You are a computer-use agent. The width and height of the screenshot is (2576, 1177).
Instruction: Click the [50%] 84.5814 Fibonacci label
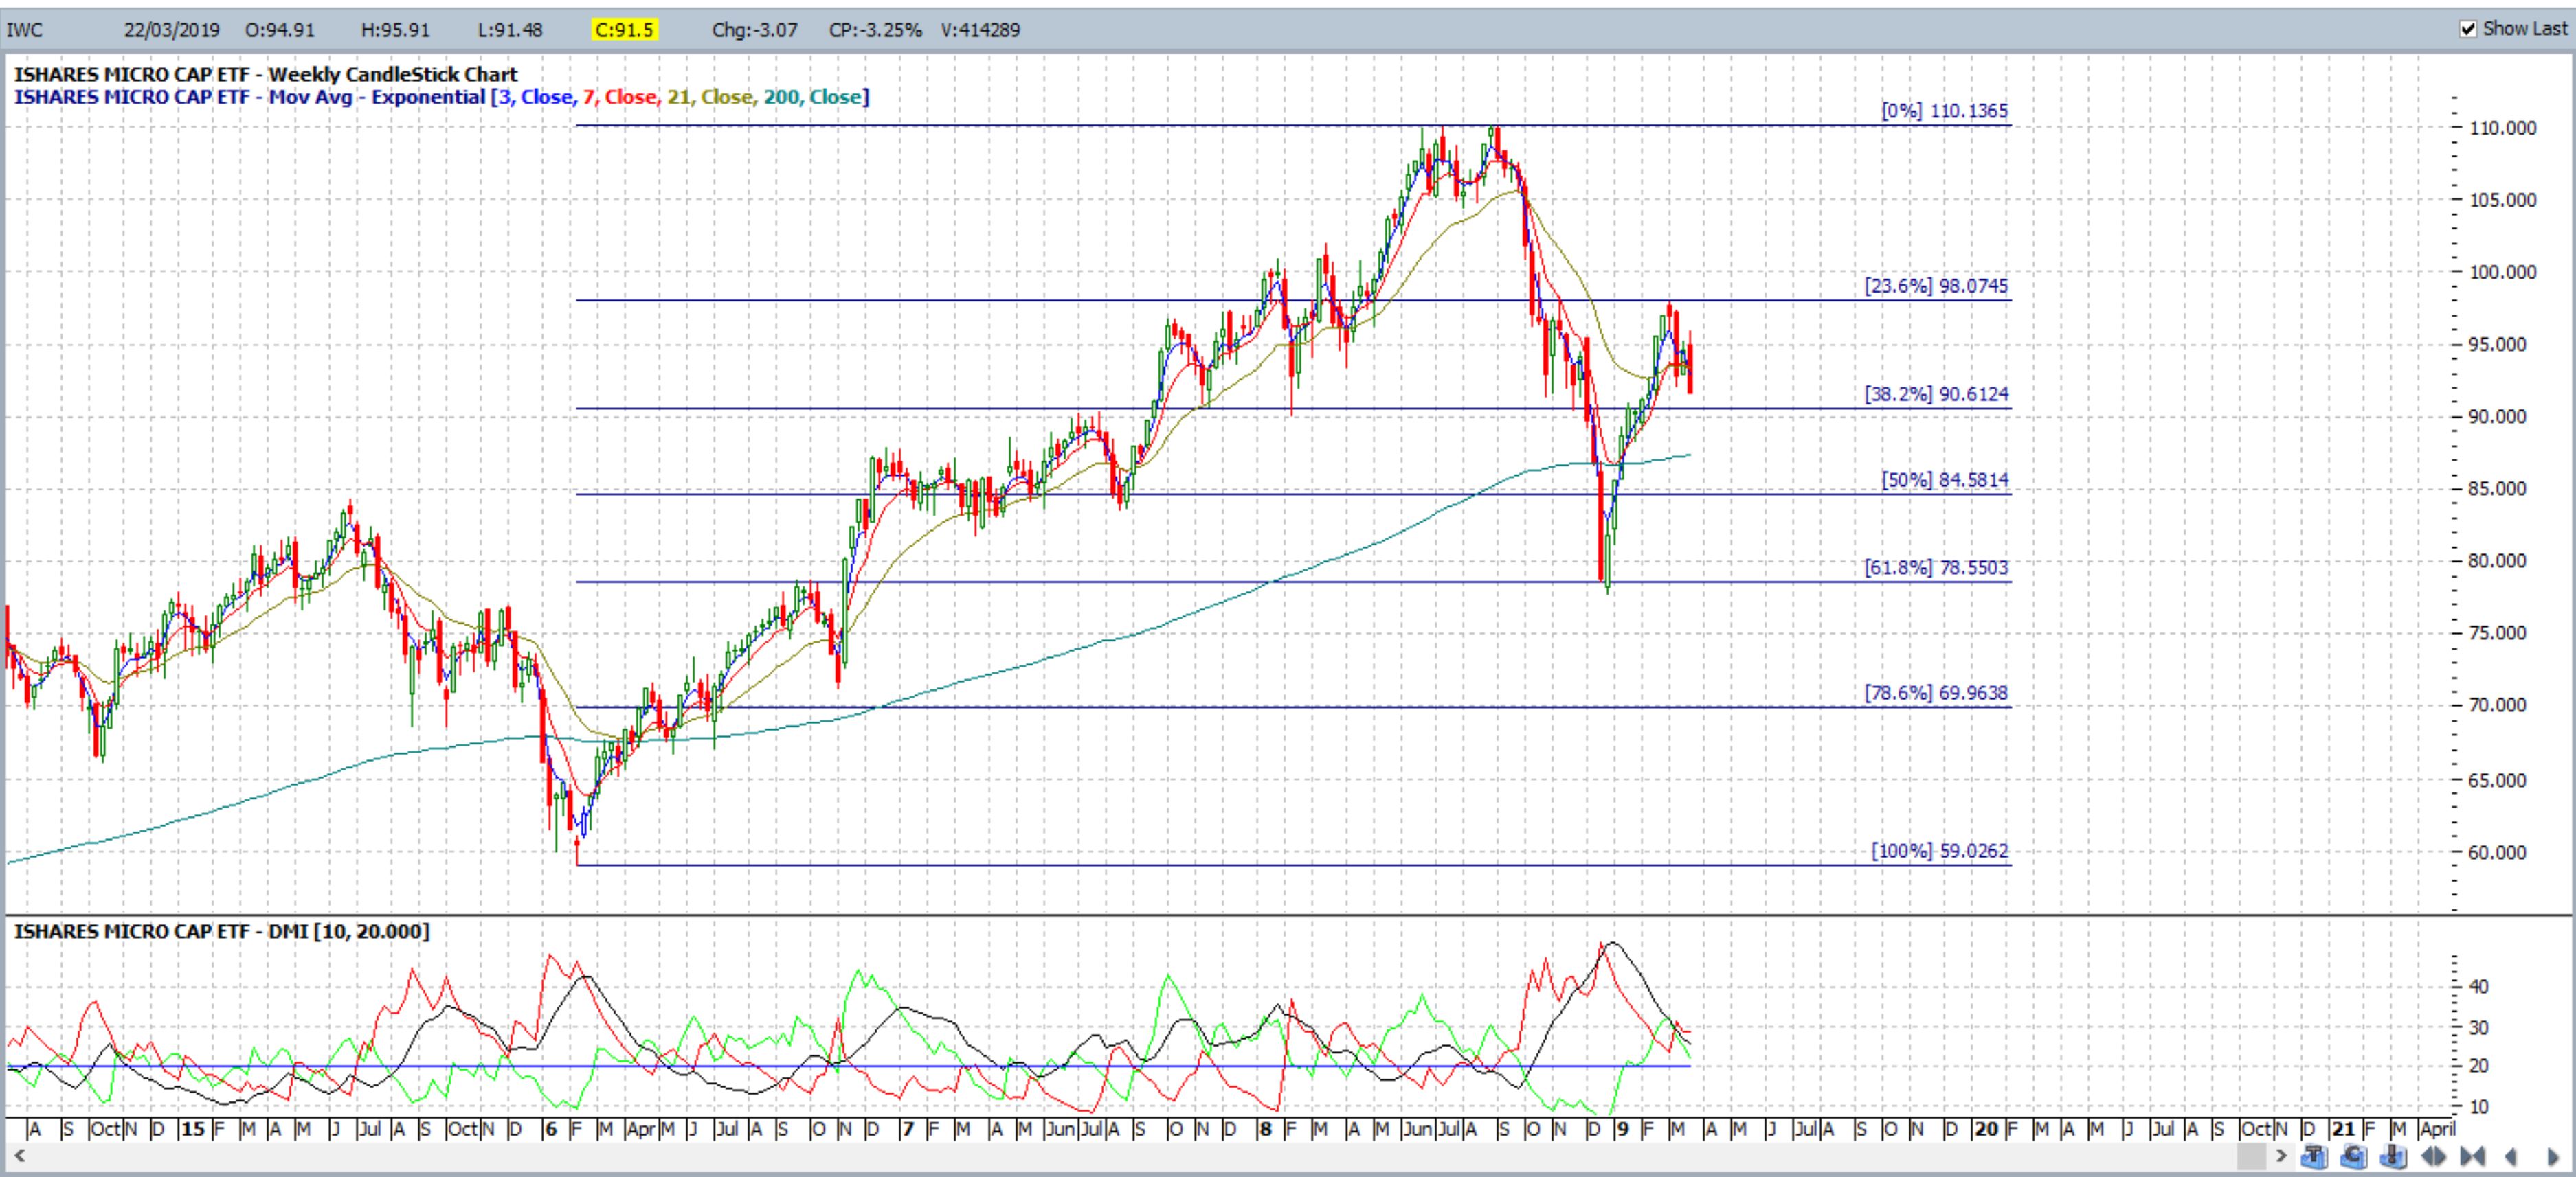[x=1944, y=479]
